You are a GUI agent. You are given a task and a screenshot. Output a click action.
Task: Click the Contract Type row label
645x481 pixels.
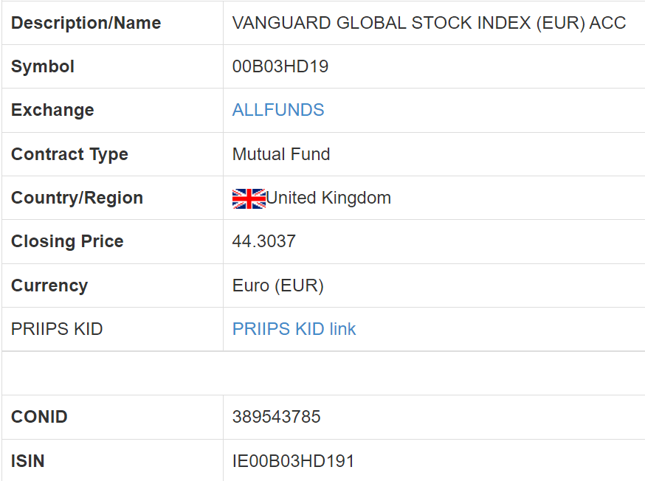pos(69,154)
